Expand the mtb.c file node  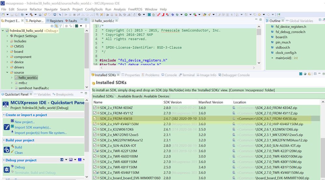pos(12,83)
